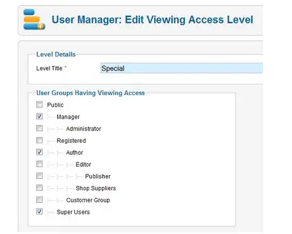Enable the Customer Group checkbox
The height and width of the screenshot is (234, 292).
click(39, 200)
